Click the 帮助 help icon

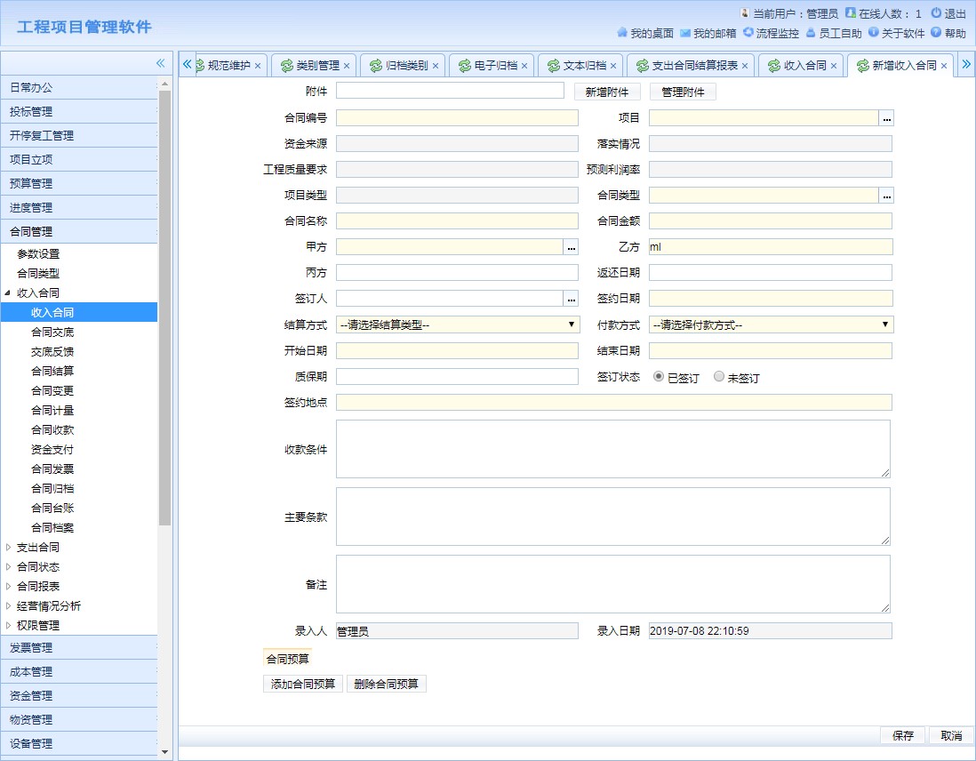point(935,32)
